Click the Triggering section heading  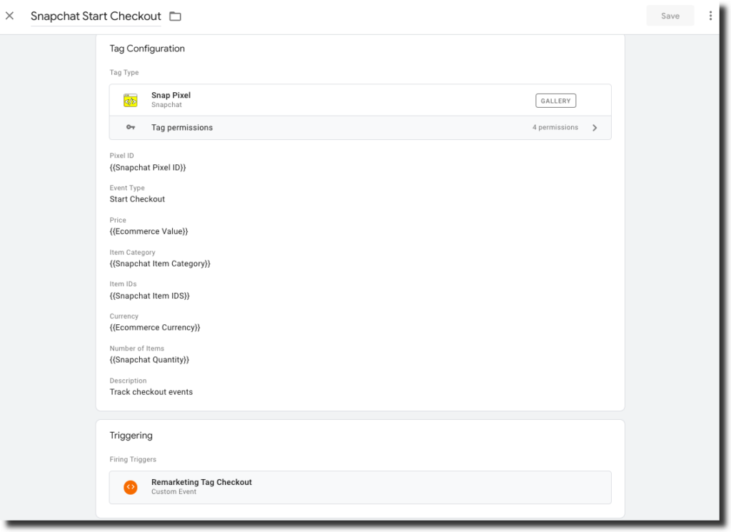131,436
